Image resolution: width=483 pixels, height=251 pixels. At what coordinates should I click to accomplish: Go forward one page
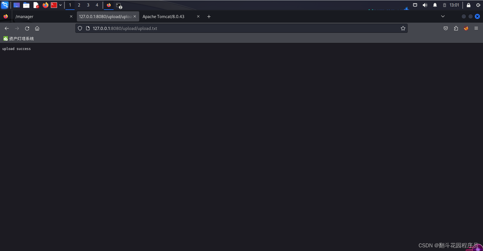(17, 28)
